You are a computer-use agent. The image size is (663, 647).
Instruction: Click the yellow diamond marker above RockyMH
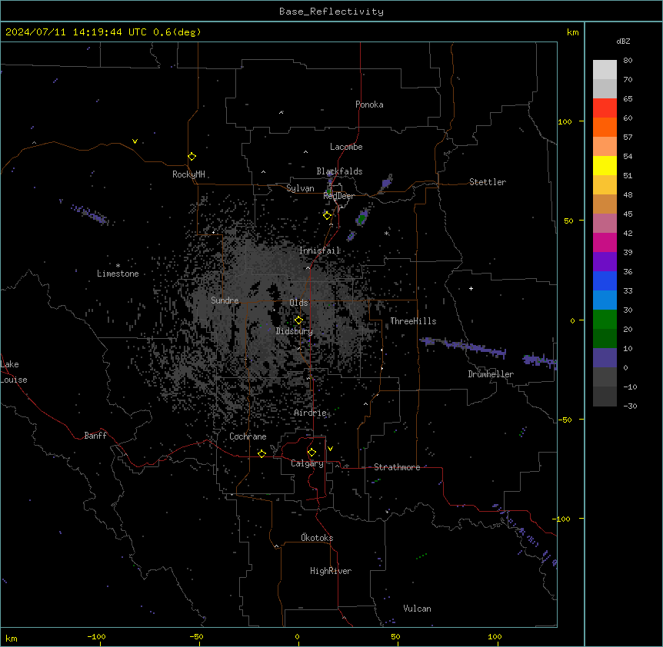point(192,157)
